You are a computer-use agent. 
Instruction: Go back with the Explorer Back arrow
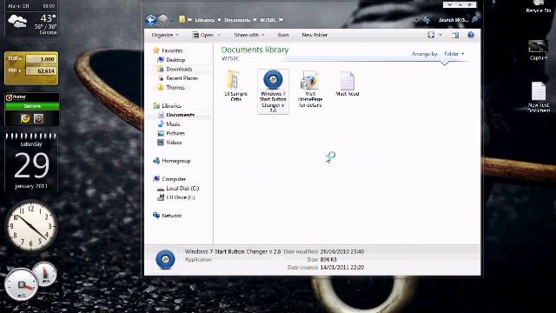click(x=150, y=20)
